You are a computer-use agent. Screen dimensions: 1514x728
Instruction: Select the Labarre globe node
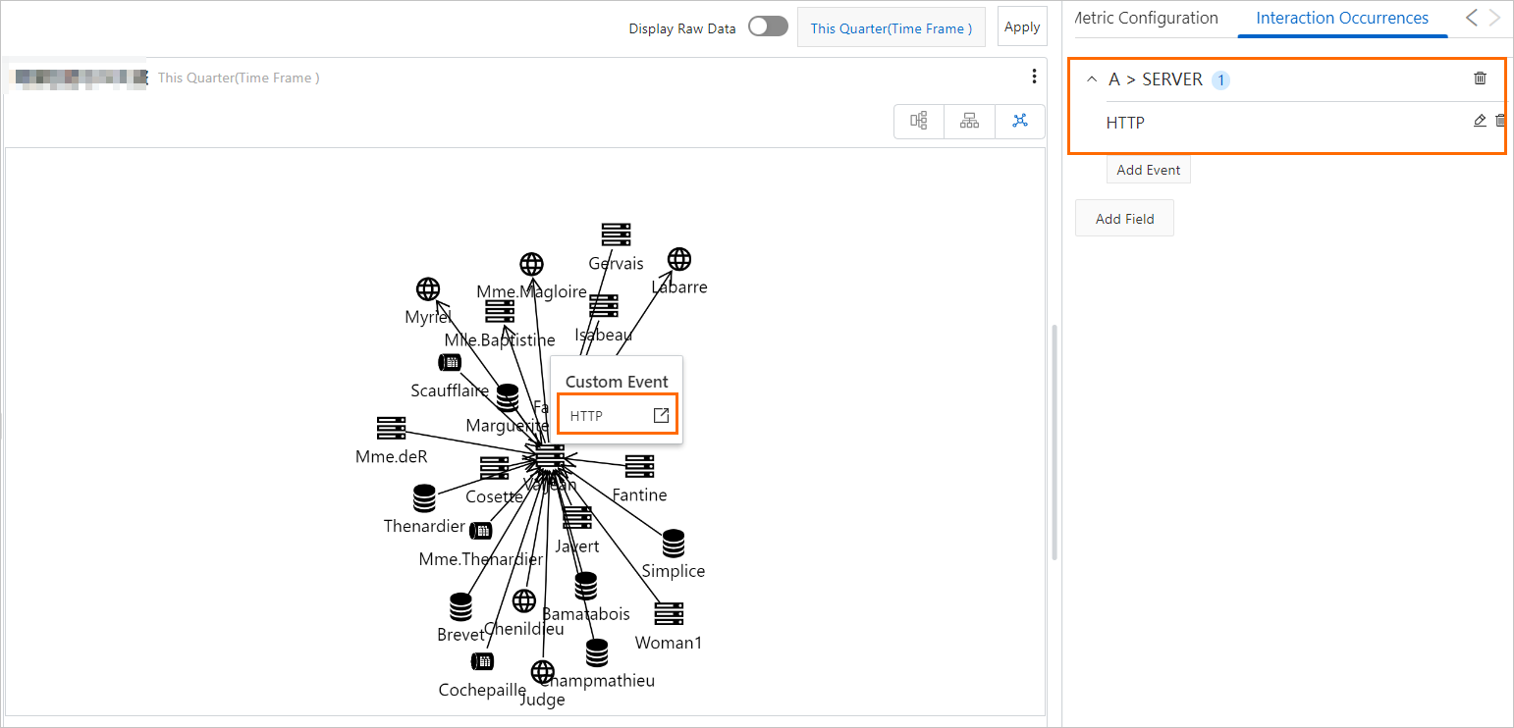(679, 259)
